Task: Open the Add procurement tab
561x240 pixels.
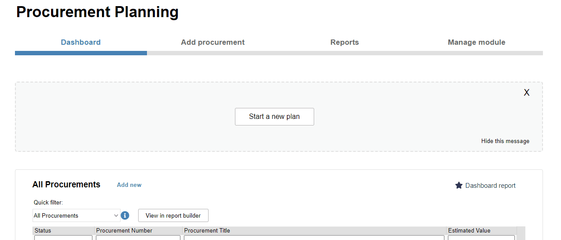Action: [x=213, y=43]
